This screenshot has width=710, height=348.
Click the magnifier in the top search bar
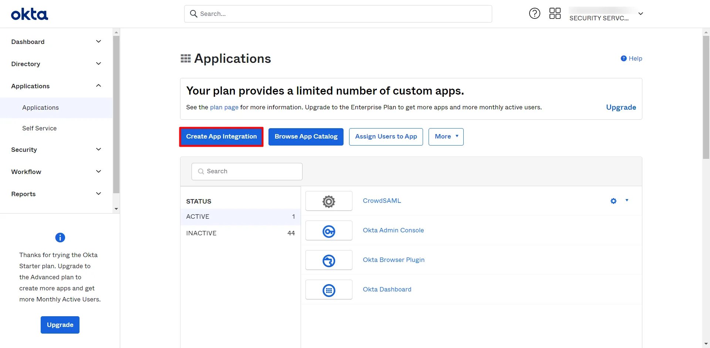[194, 13]
